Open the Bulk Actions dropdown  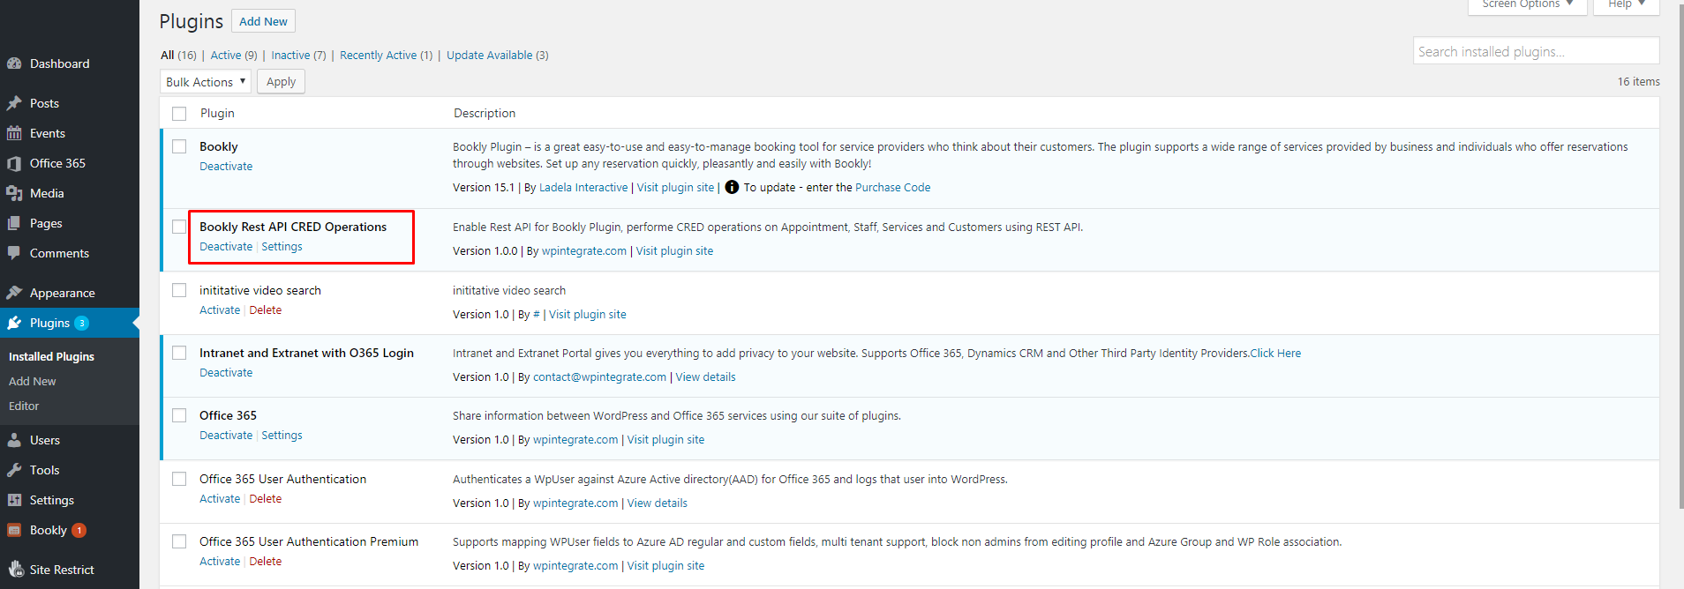[206, 81]
